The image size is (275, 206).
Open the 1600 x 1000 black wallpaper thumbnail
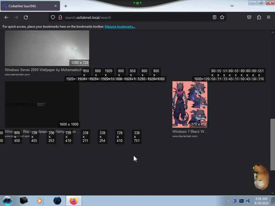pyautogui.click(x=42, y=104)
